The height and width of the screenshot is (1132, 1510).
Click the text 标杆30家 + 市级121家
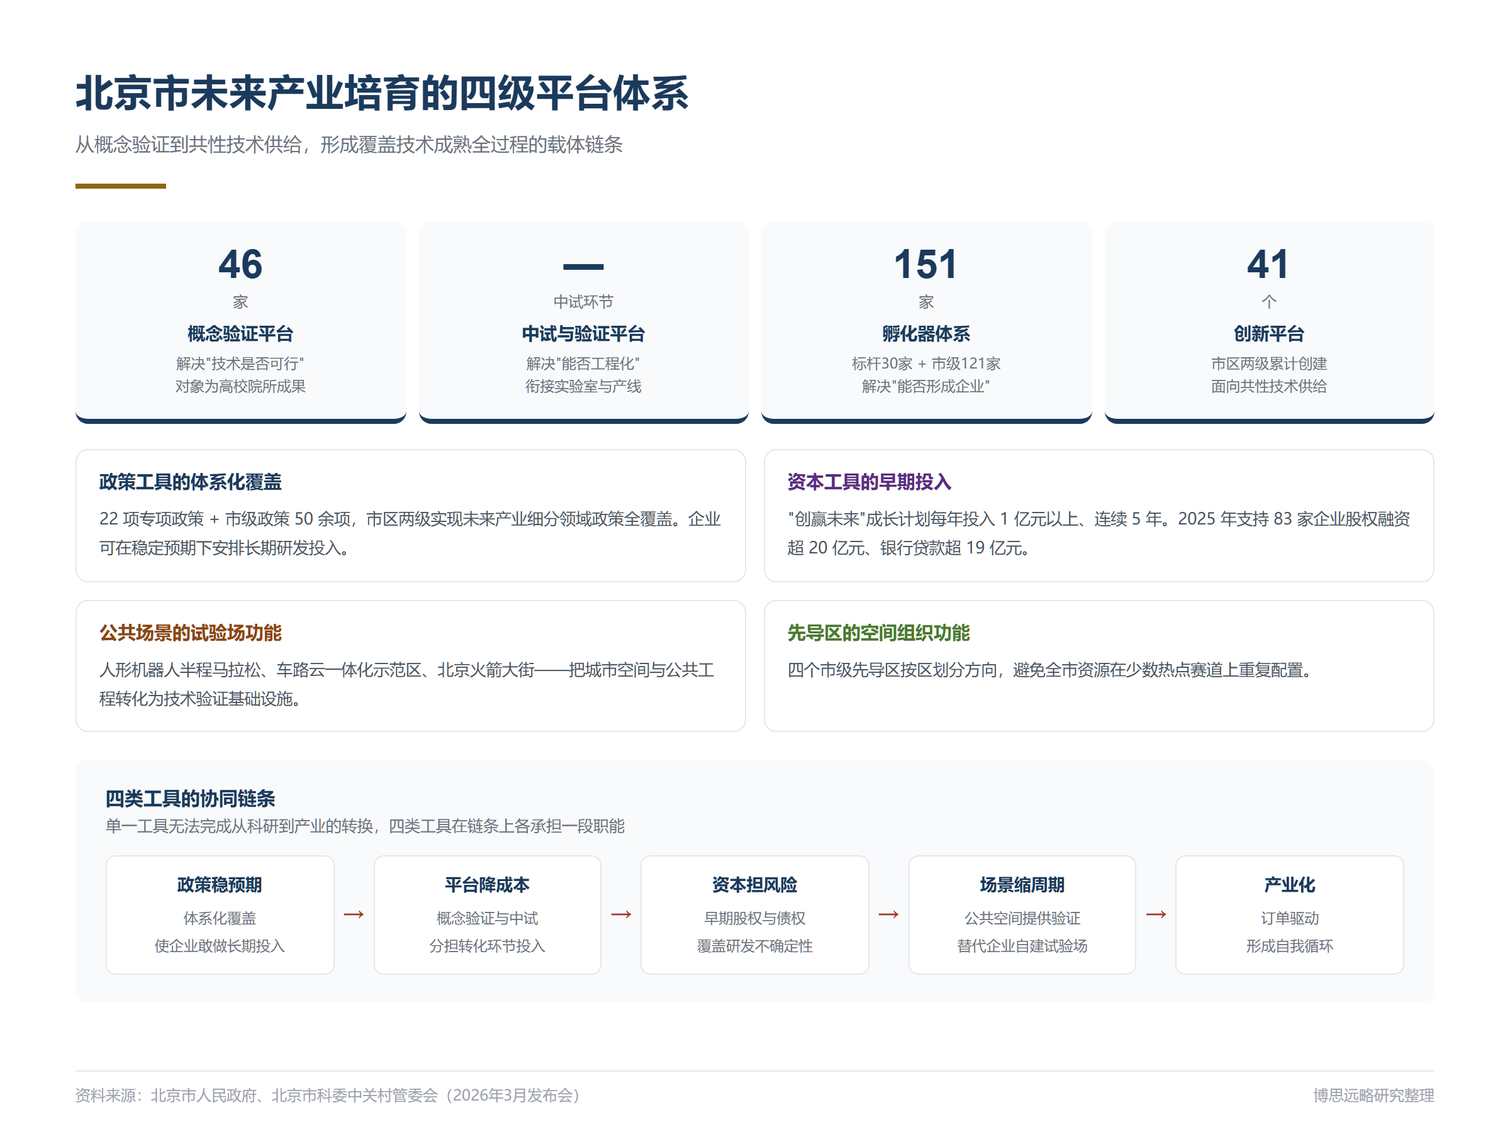[x=926, y=363]
